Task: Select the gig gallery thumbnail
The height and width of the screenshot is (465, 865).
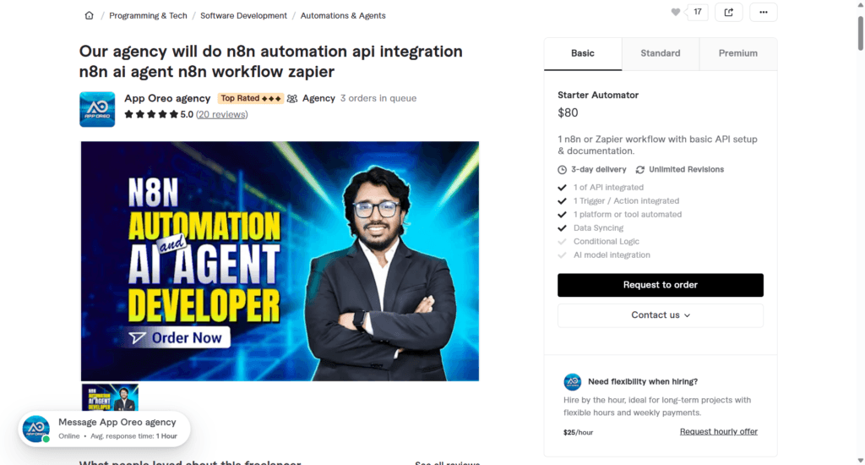Action: (110, 397)
